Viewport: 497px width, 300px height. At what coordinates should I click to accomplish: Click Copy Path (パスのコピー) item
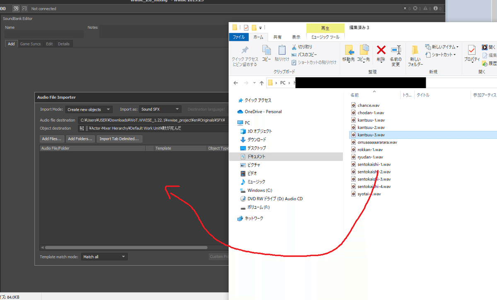[x=304, y=55]
